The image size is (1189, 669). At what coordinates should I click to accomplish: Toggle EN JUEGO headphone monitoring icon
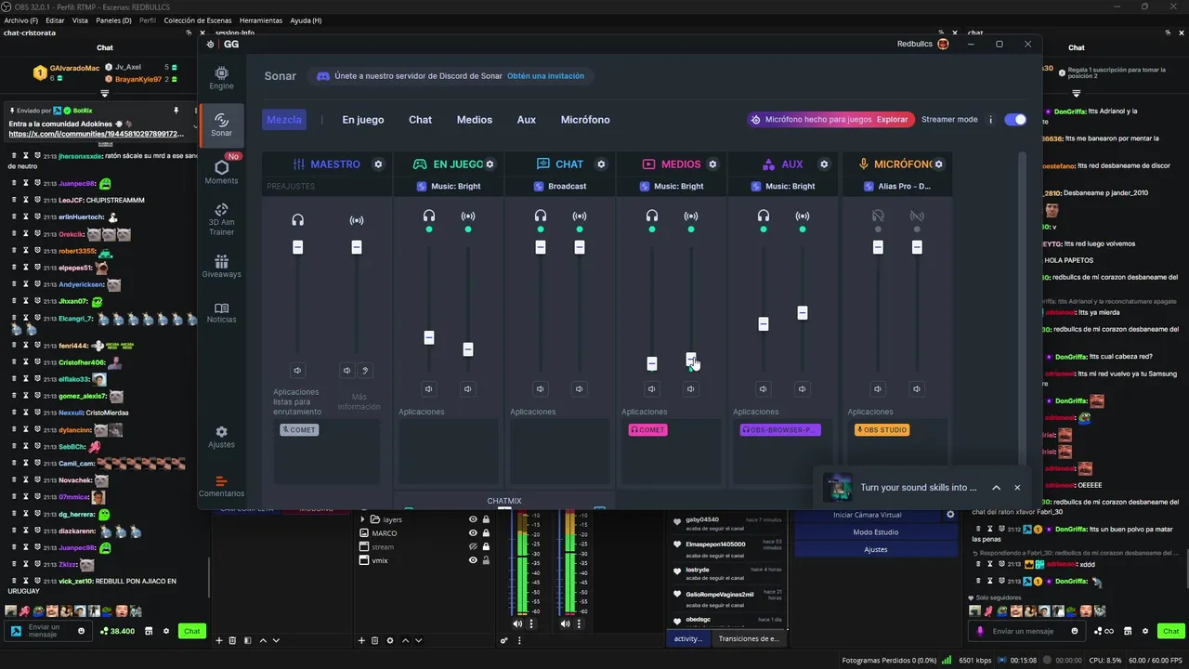429,216
